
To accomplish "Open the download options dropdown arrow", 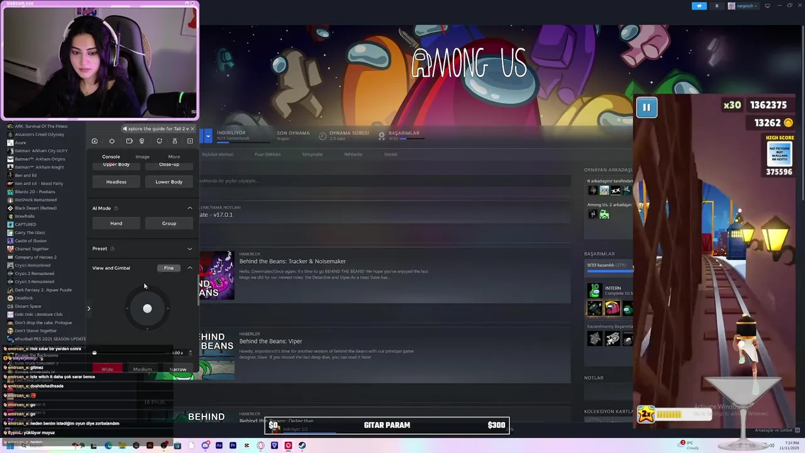I will click(208, 135).
